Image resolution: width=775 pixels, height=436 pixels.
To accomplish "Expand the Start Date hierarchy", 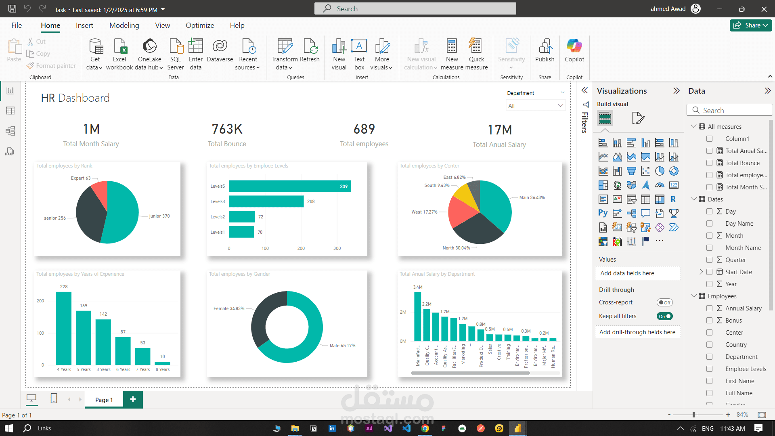I will [701, 272].
